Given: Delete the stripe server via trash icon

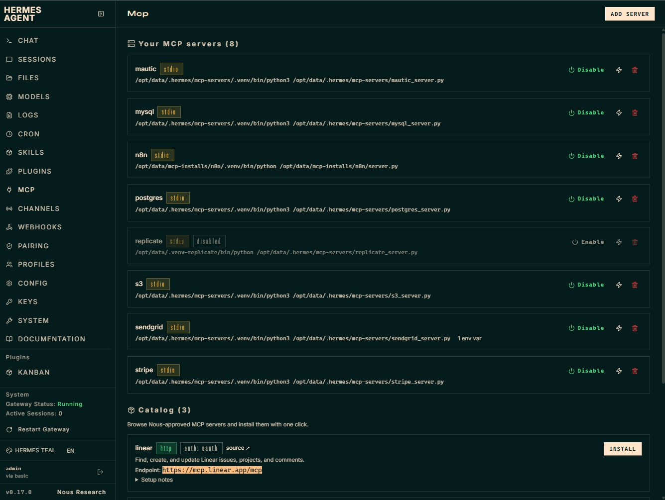Looking at the screenshot, I should [635, 371].
